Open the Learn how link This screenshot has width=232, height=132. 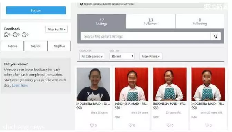click(x=20, y=85)
